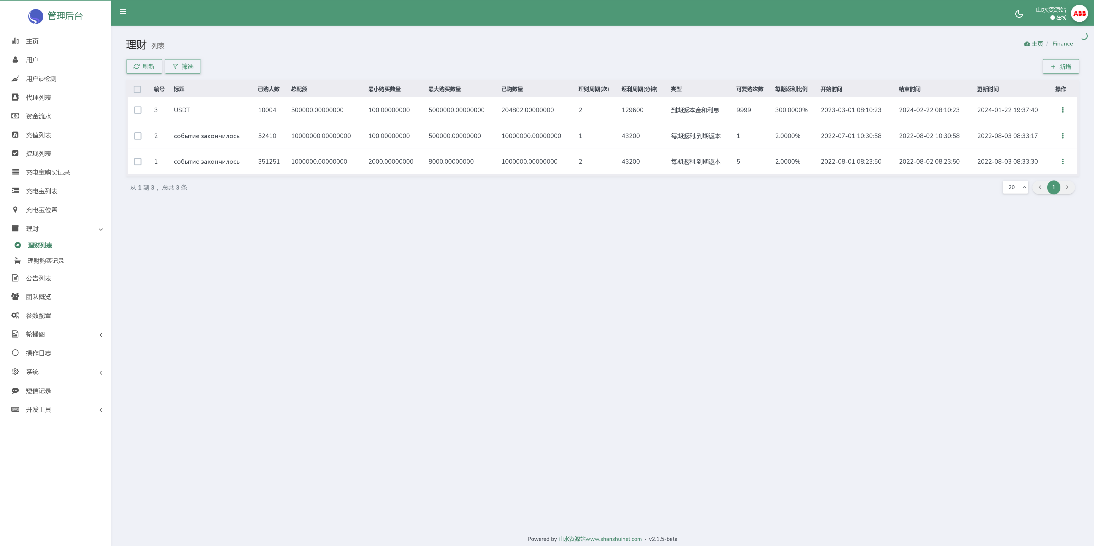
Task: Open 理财购买记录 submenu item
Action: pos(46,260)
